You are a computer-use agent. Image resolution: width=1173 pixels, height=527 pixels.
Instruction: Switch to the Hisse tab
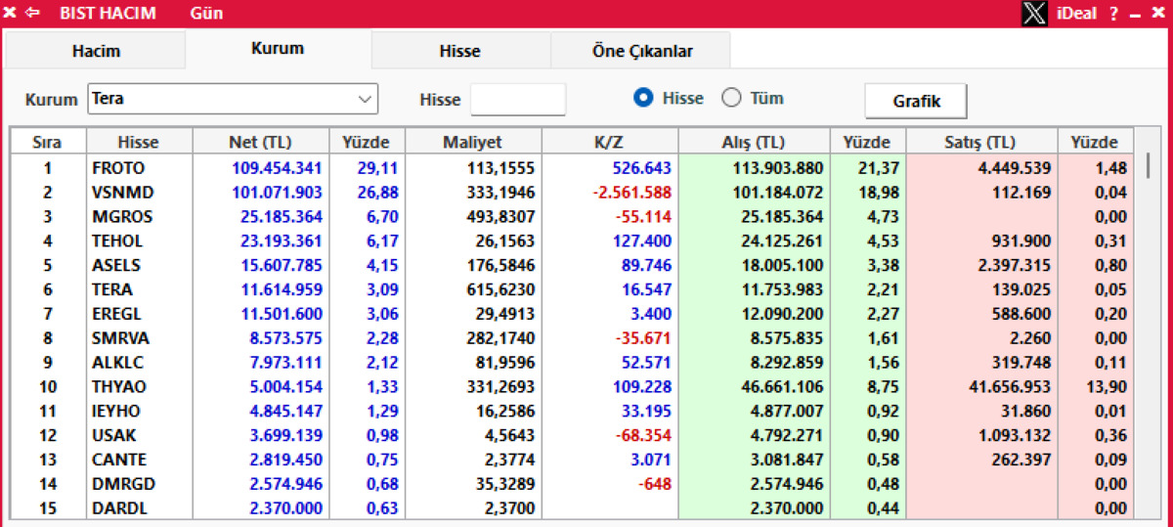(x=460, y=51)
